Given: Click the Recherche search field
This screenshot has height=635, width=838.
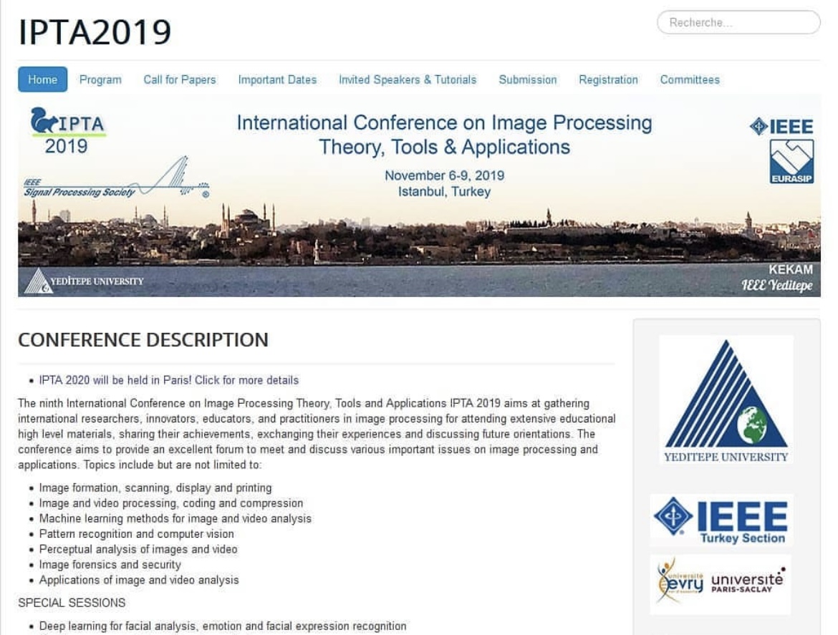Looking at the screenshot, I should [x=738, y=22].
